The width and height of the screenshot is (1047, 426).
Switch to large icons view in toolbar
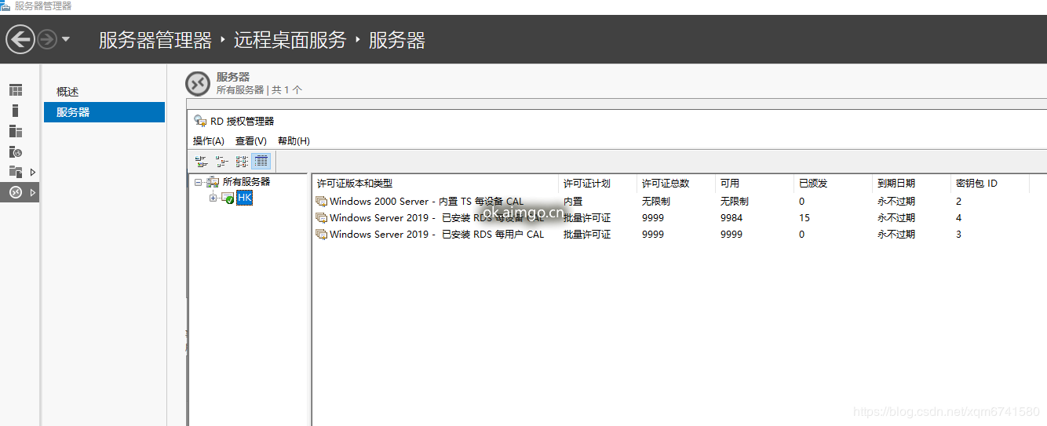pyautogui.click(x=202, y=162)
